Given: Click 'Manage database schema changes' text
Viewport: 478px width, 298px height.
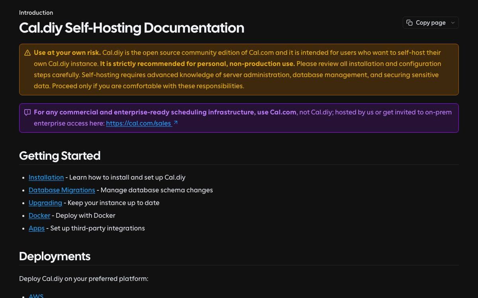Looking at the screenshot, I should coord(157,190).
